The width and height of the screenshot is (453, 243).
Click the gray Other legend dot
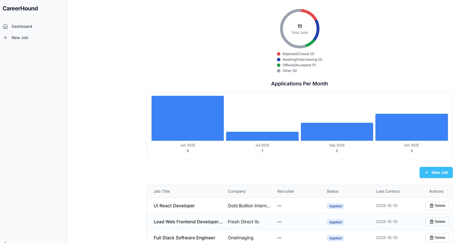(279, 71)
